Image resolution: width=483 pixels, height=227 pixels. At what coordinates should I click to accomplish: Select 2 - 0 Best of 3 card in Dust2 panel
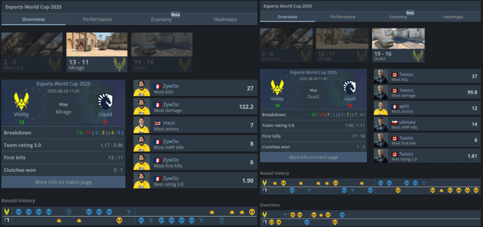point(286,45)
